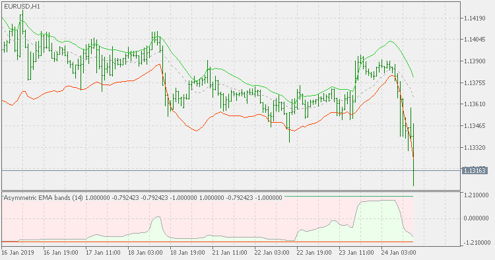The height and width of the screenshot is (260, 495).
Task: Click the current price tag 1.13163
Action: pyautogui.click(x=475, y=171)
